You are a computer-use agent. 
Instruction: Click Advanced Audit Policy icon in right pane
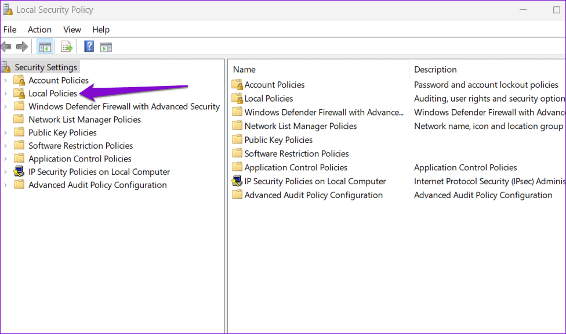pyautogui.click(x=237, y=195)
